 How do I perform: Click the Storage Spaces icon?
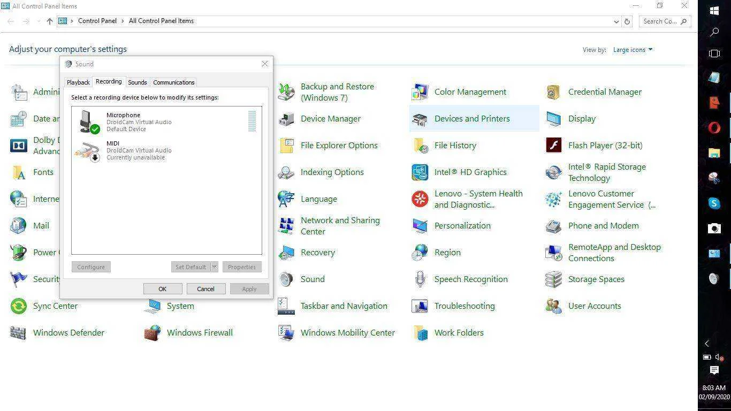pyautogui.click(x=554, y=279)
